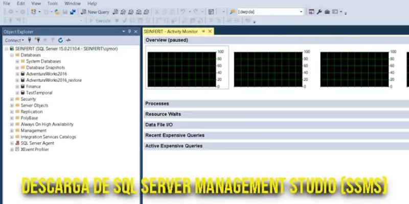Select the PolyBase folder
The image size is (409, 204).
(29, 118)
